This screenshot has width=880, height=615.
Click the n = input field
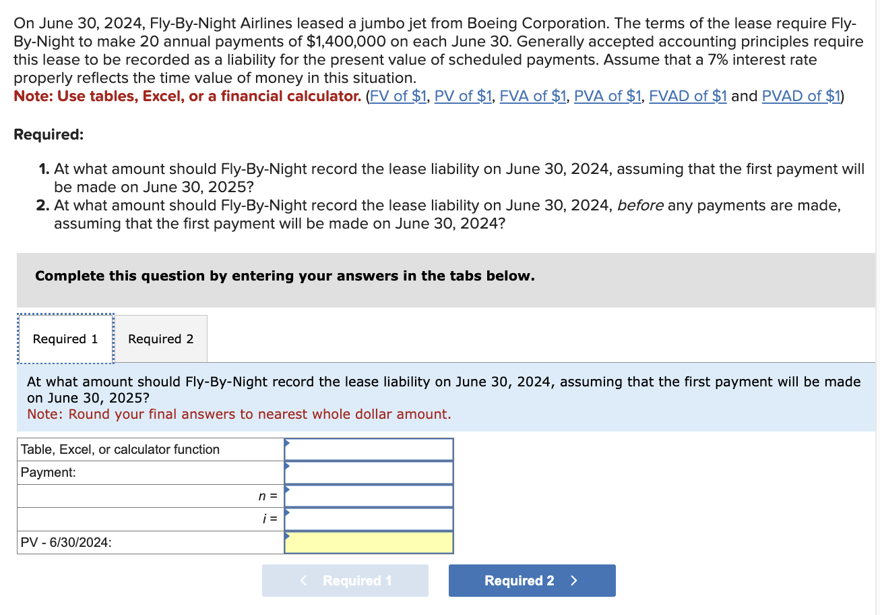tap(369, 495)
